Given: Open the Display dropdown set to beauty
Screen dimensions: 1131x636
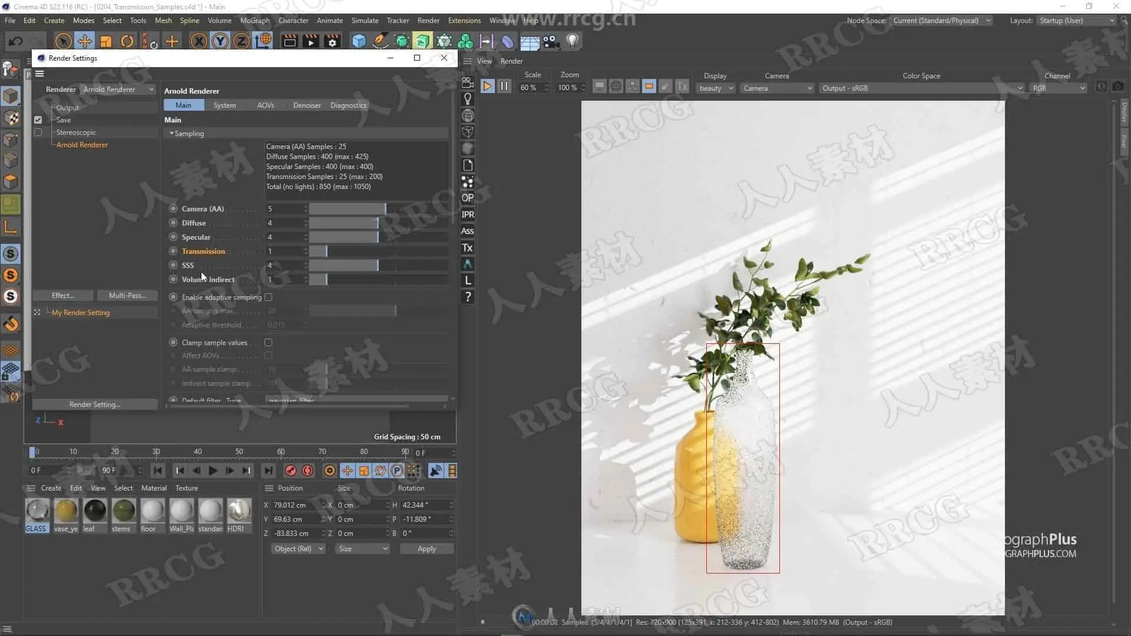Looking at the screenshot, I should [716, 88].
